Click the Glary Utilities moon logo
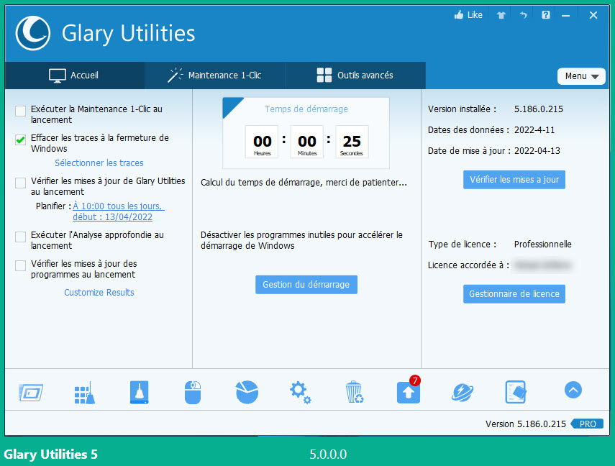The height and width of the screenshot is (466, 615). click(33, 33)
